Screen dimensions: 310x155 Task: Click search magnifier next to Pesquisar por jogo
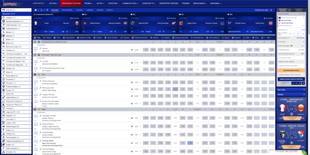[272, 10]
